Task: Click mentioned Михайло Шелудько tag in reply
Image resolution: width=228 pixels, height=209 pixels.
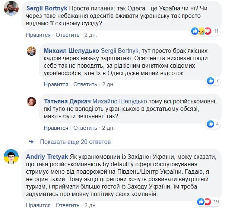Action: pyautogui.click(x=122, y=101)
